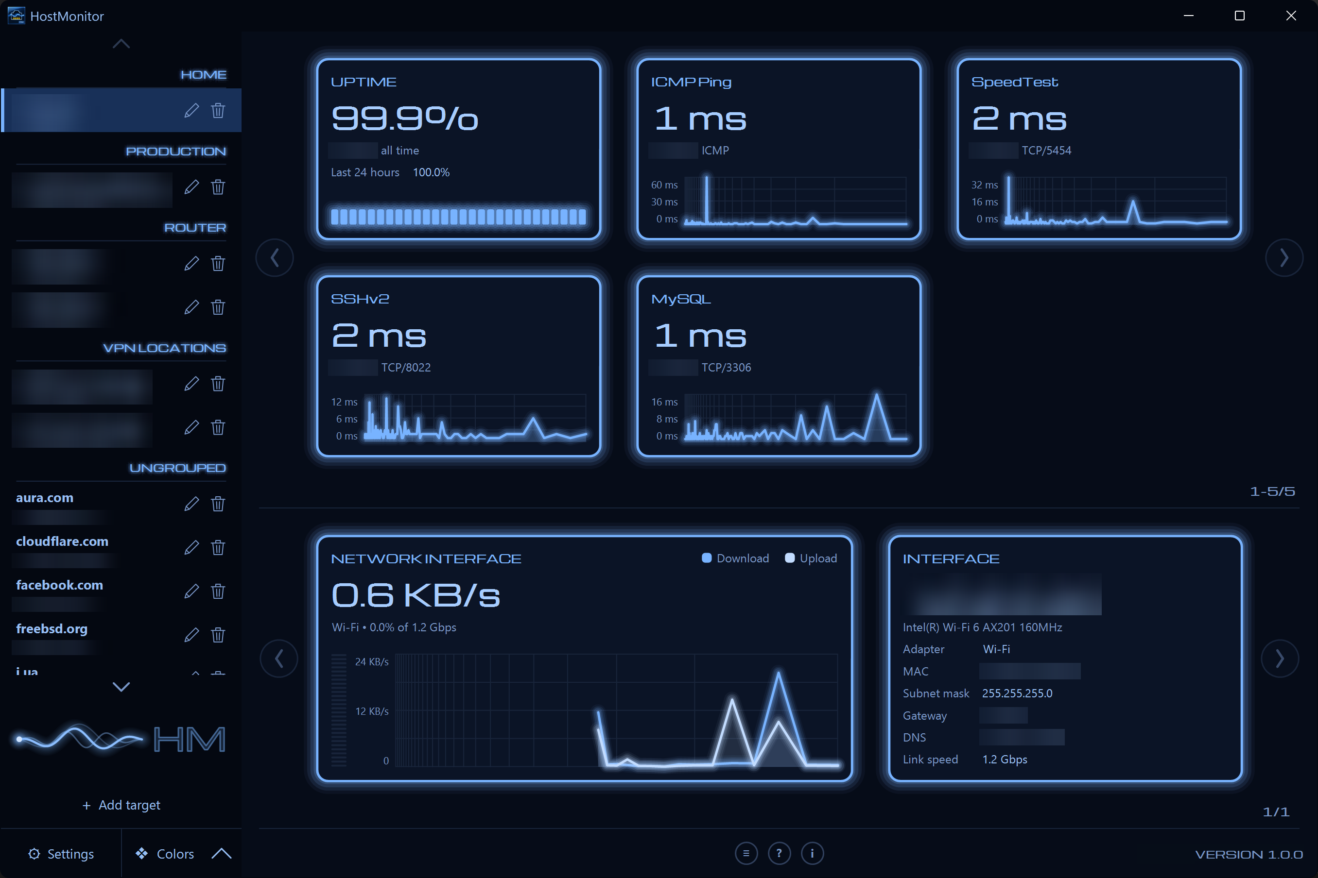This screenshot has height=878, width=1318.
Task: Delete the aura.com target
Action: pyautogui.click(x=218, y=504)
